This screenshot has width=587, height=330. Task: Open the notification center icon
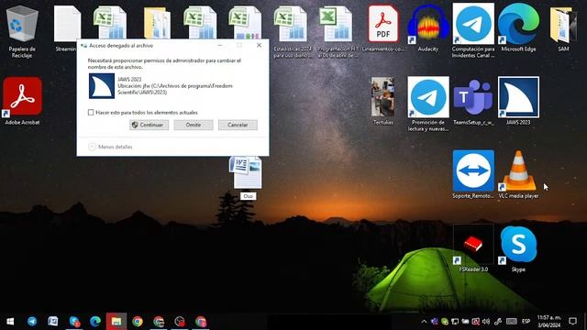coord(572,322)
